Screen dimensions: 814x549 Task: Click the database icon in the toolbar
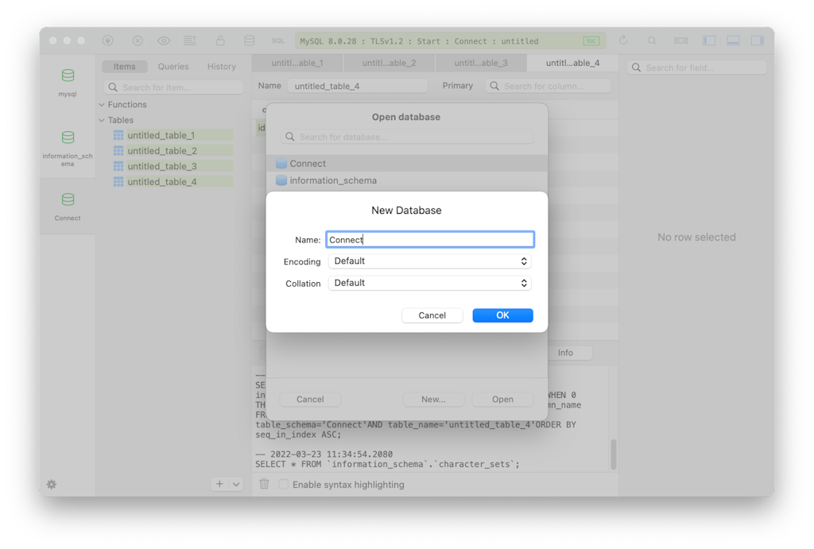[249, 41]
